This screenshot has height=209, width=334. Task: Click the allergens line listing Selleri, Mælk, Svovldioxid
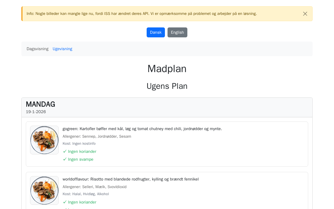[94, 187]
